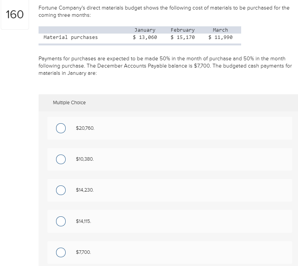The image size is (298, 266).
Task: Click the question number 160 box
Action: coord(14,15)
